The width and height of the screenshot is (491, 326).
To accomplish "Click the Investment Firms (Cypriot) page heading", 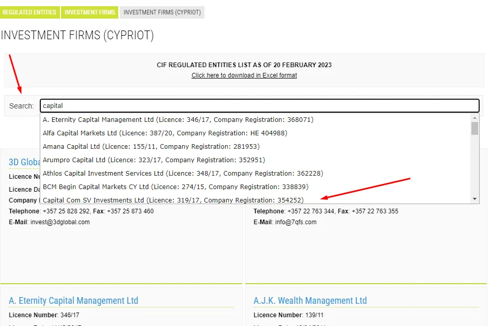I will point(77,35).
